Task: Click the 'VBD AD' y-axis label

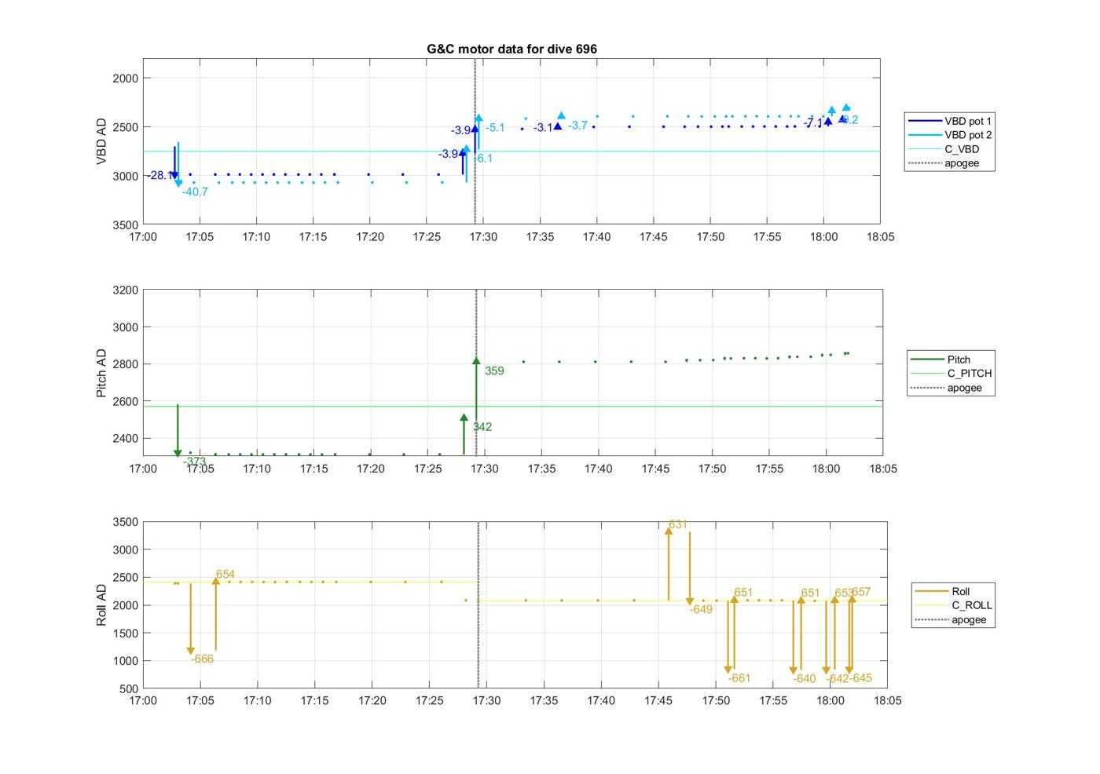Action: coord(101,141)
